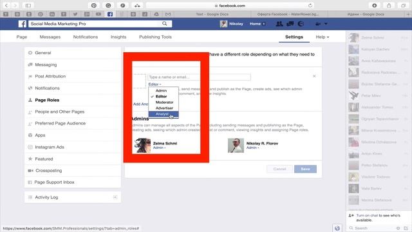Open the Messages tab
The height and width of the screenshot is (232, 412).
pos(50,37)
